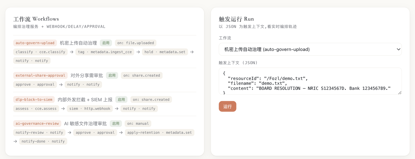
Task: Click the 触发上下文 (JSON) field label
Action: [238, 63]
